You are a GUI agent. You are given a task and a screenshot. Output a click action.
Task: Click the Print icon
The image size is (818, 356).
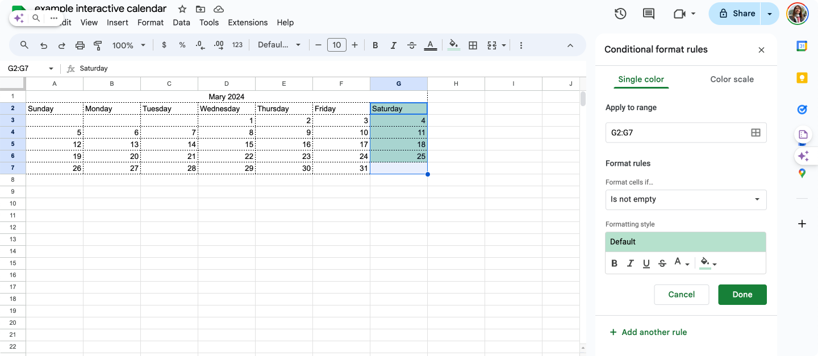click(x=80, y=45)
